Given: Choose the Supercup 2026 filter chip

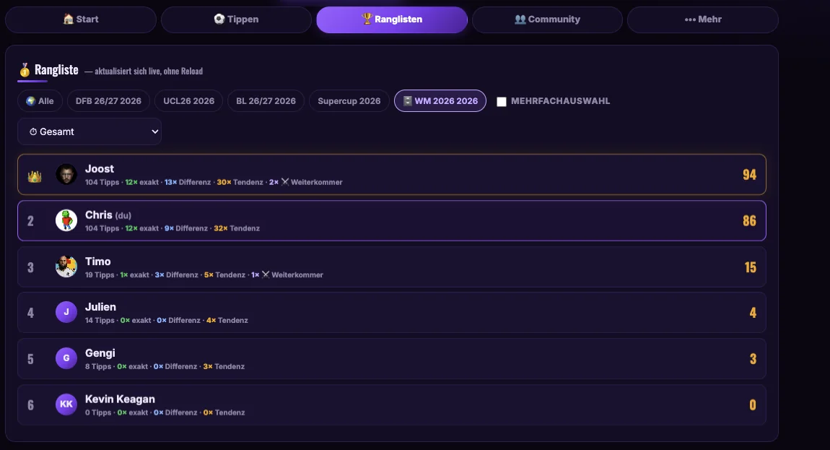Looking at the screenshot, I should pos(349,100).
